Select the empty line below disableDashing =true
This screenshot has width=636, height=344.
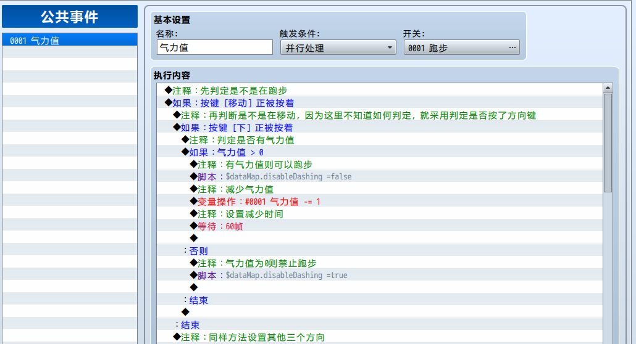[x=379, y=288]
